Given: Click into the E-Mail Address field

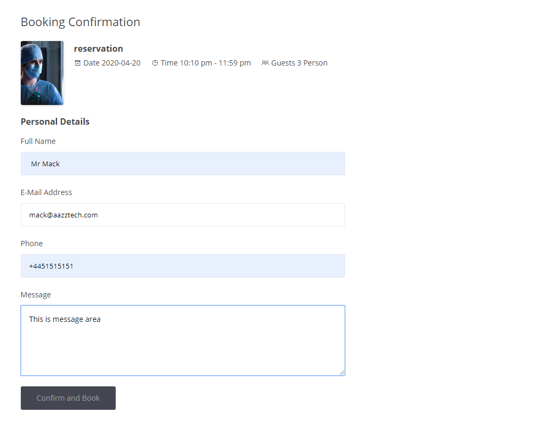Looking at the screenshot, I should click(x=182, y=215).
